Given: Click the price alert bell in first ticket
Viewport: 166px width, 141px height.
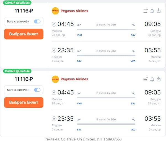Looking at the screenshot, I should [x=152, y=11].
